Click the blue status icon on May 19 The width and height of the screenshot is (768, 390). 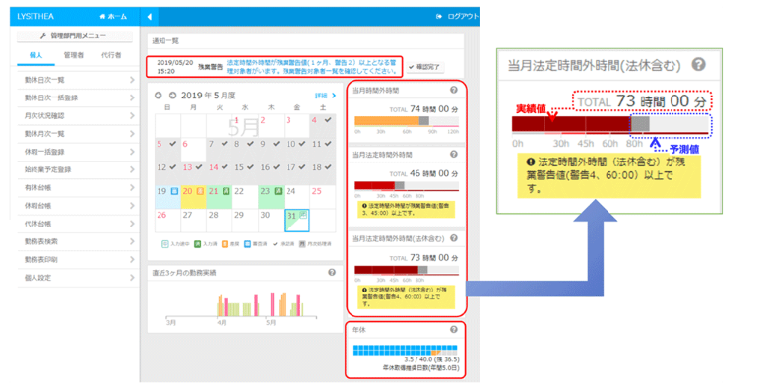point(174,191)
